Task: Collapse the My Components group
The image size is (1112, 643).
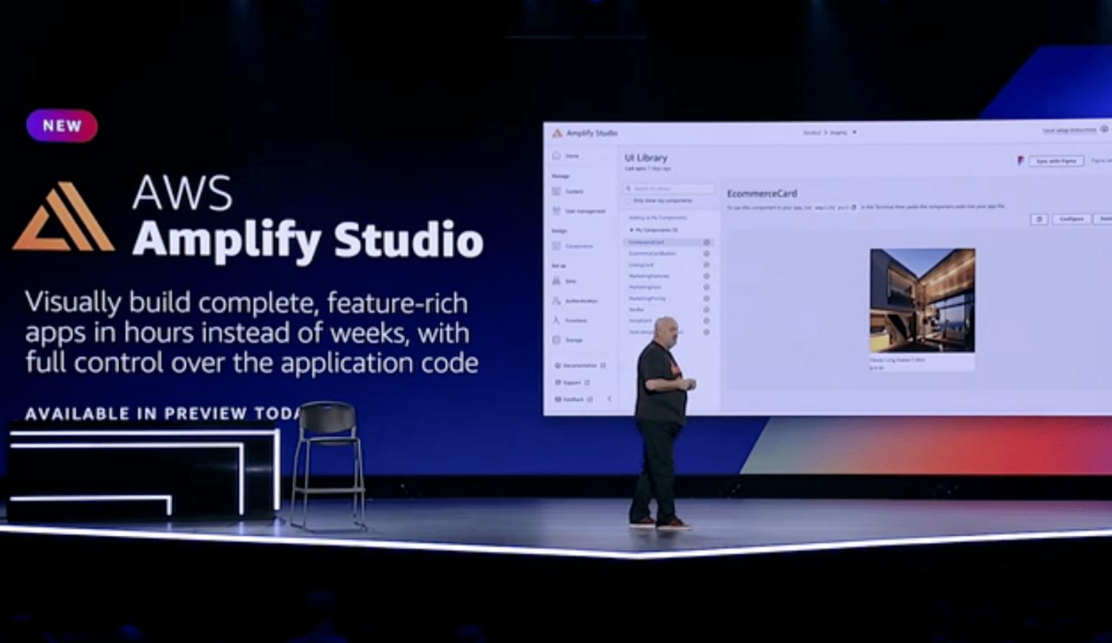Action: (x=631, y=229)
